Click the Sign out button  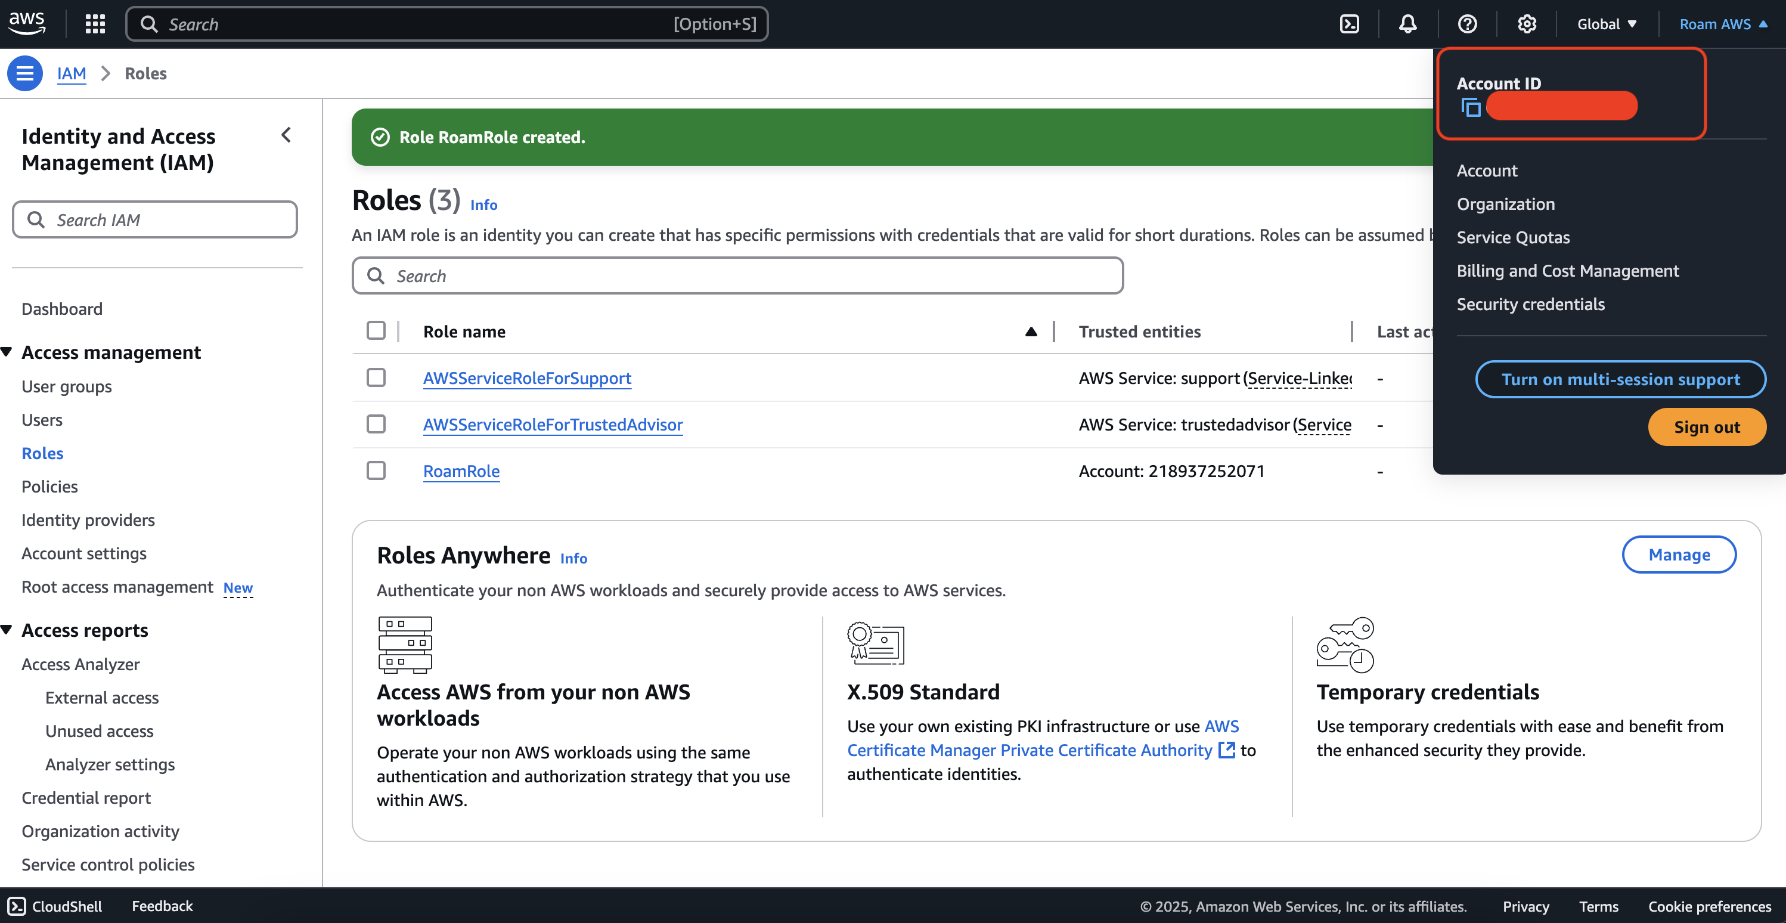tap(1707, 426)
